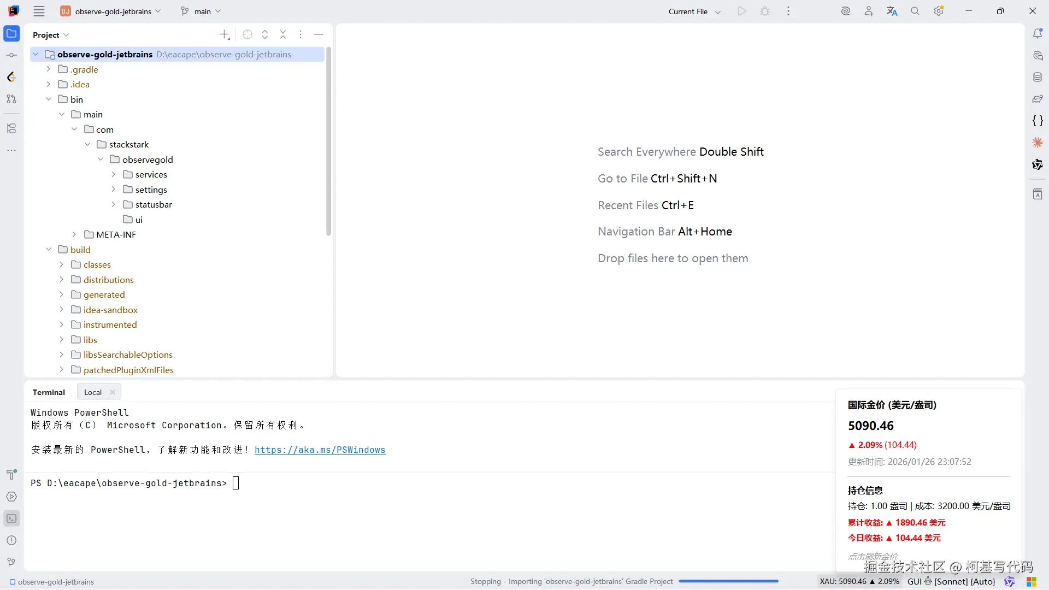The image size is (1049, 590).
Task: Open the main branch dropdown
Action: (x=201, y=11)
